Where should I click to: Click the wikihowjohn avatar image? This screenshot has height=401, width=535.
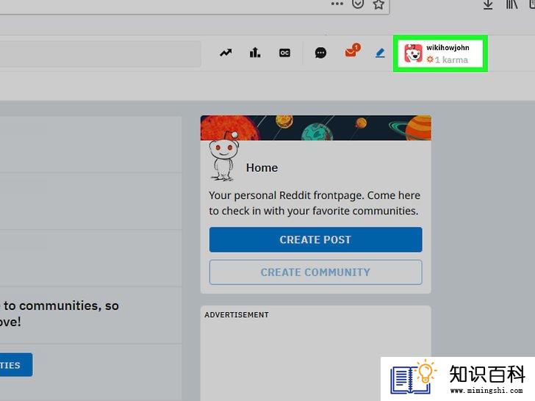click(413, 53)
